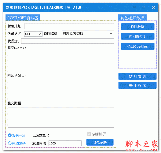161x153 pixels.
Task: Click the 发送间隔 field showing 1000
Action: (65, 143)
